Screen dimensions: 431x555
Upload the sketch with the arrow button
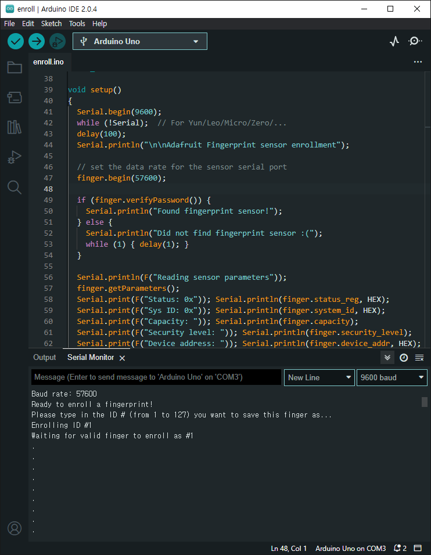click(x=37, y=41)
